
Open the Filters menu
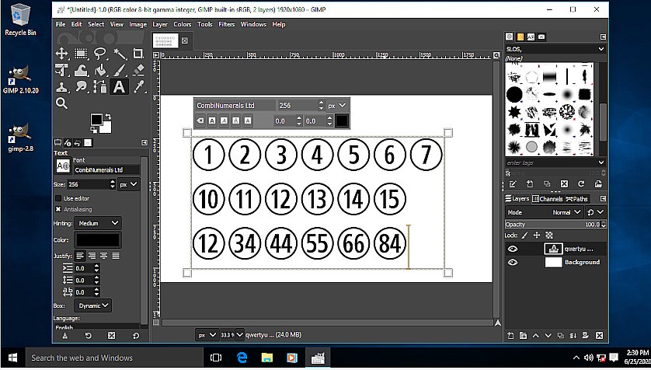(226, 24)
